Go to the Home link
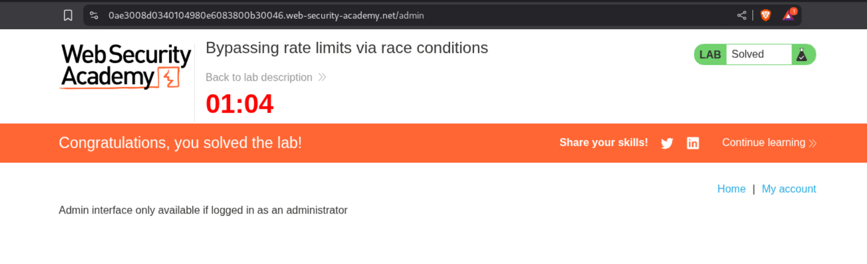This screenshot has width=867, height=264. [731, 189]
